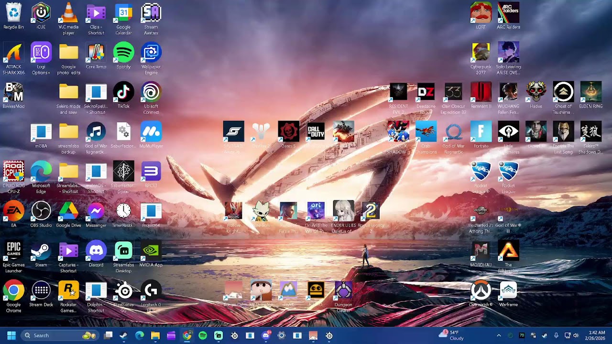This screenshot has height=344, width=612.
Task: Click the taskbar Search box
Action: tap(60, 335)
